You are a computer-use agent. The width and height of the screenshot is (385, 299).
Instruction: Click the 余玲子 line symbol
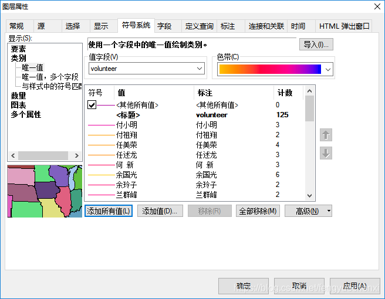102,185
